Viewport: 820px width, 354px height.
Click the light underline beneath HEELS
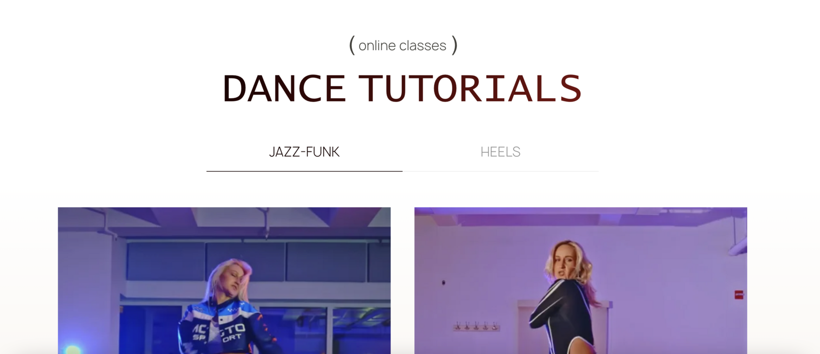500,171
